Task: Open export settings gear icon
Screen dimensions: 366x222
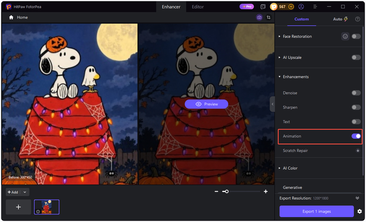Action: click(x=360, y=212)
